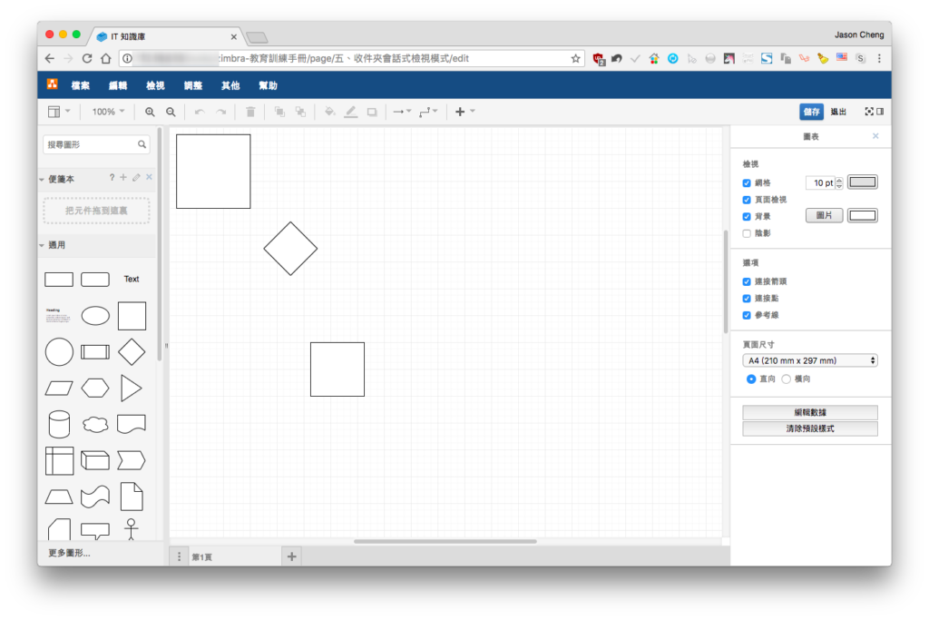Click the 清除預設樣式 button
929x620 pixels.
tap(810, 428)
